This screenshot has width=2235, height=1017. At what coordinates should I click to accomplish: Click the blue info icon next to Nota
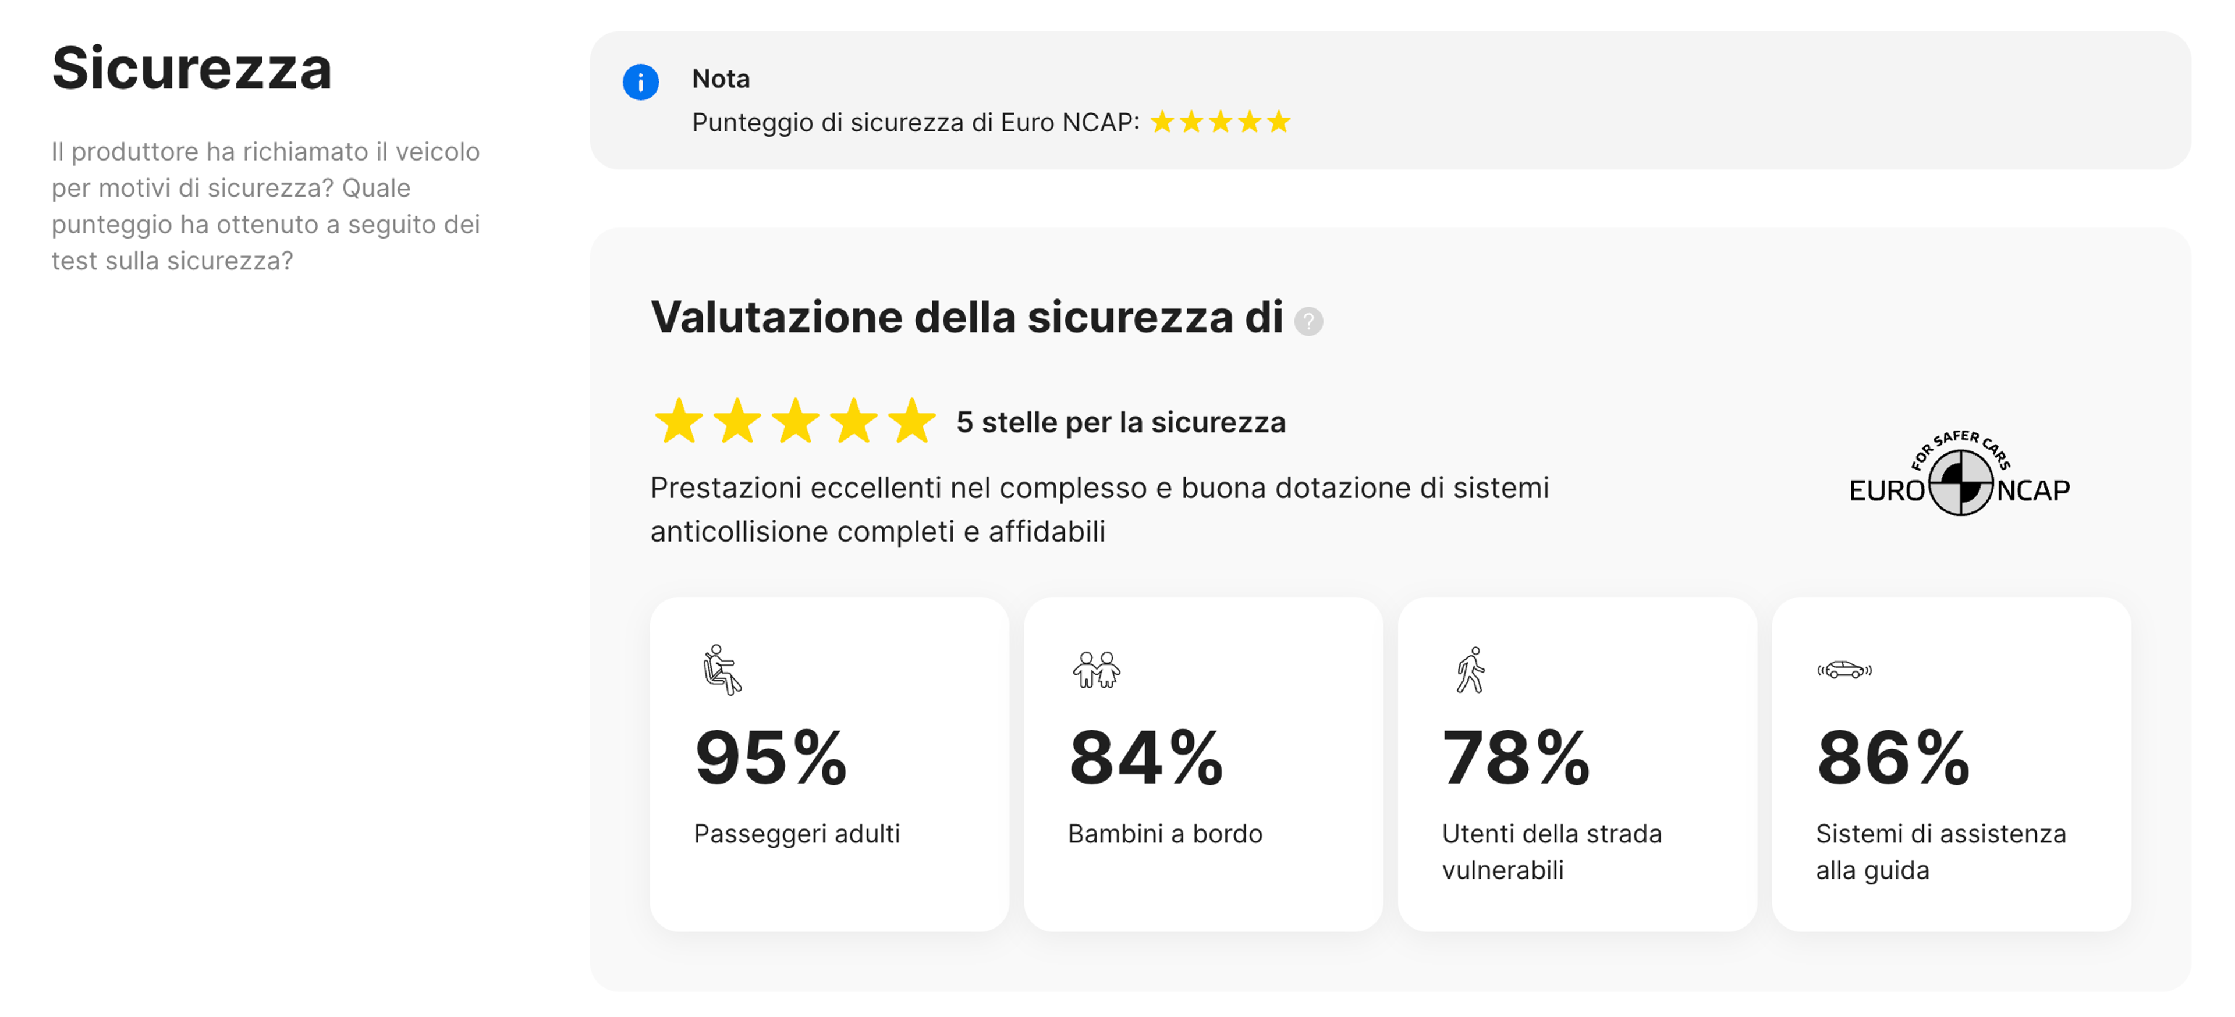tap(640, 83)
